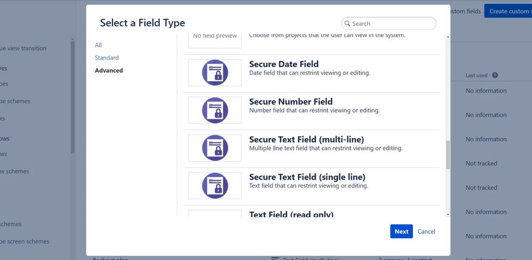Select the Advanced field types category
Image resolution: width=532 pixels, height=260 pixels.
[109, 70]
